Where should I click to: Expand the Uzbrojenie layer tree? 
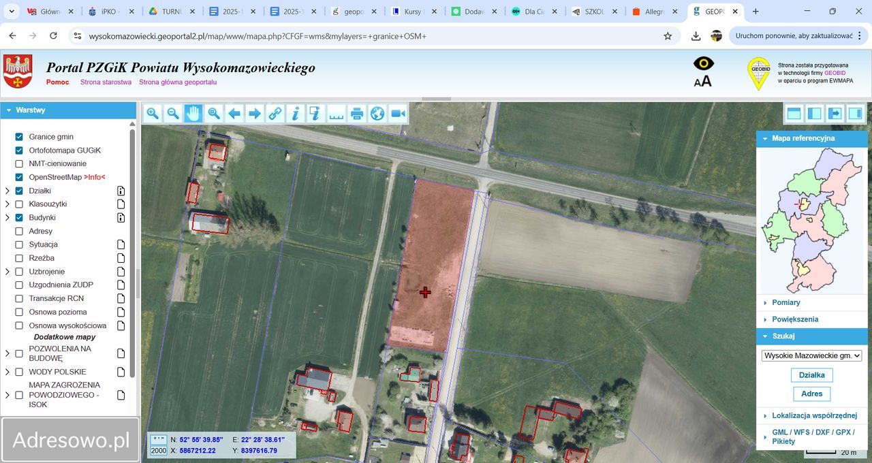coord(7,272)
